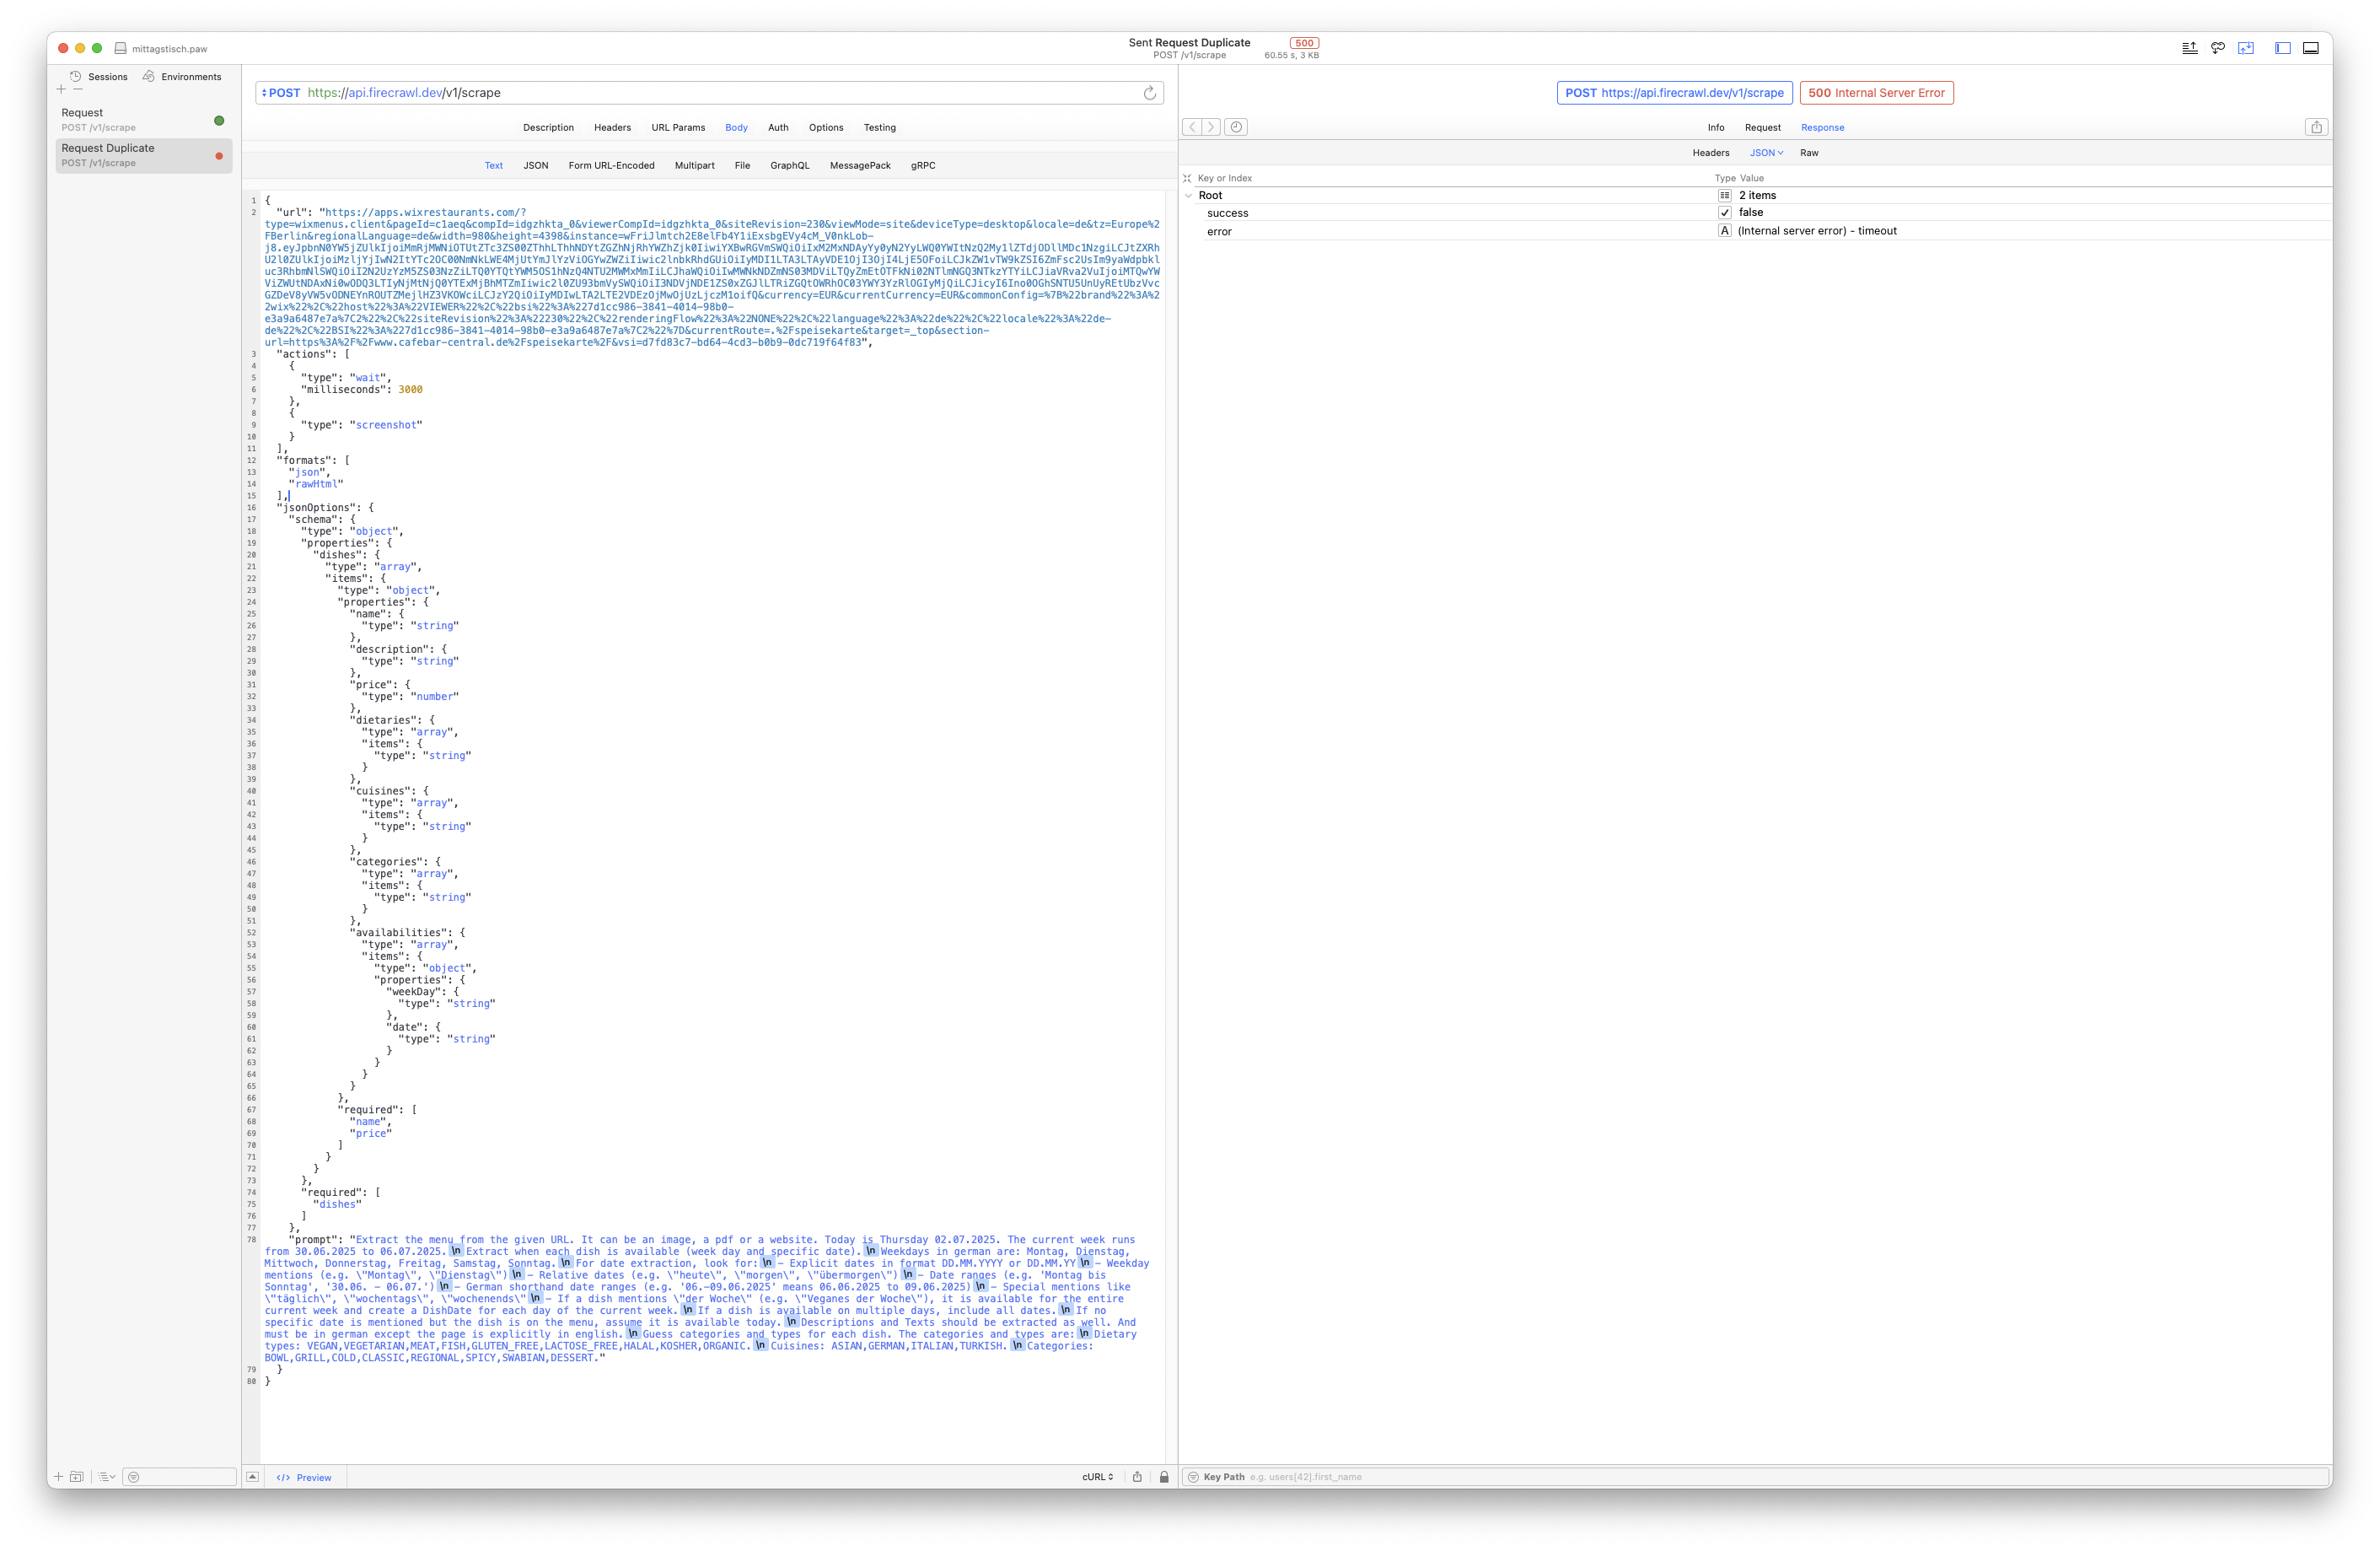Screen dimensions: 2380x1551
Task: Click the response share icon
Action: 2316,127
